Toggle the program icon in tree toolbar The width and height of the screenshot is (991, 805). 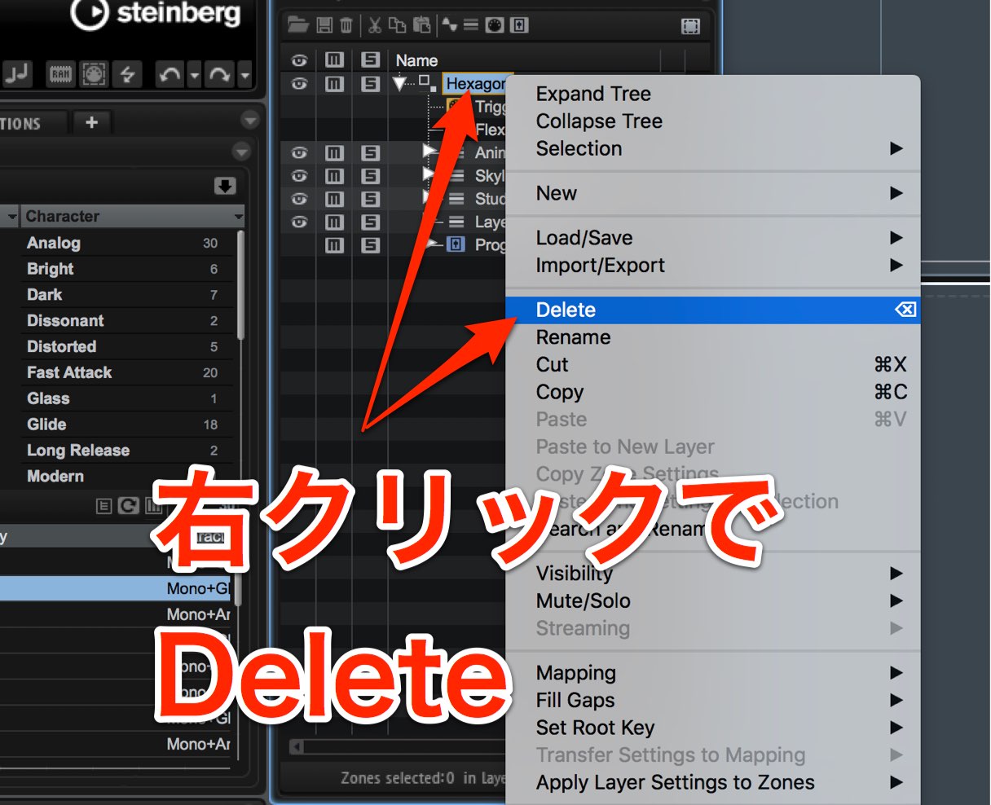click(x=519, y=25)
